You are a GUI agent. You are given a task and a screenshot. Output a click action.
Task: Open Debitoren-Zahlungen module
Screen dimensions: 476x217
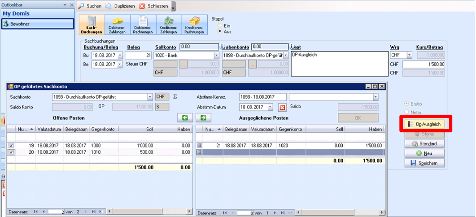pos(118,25)
